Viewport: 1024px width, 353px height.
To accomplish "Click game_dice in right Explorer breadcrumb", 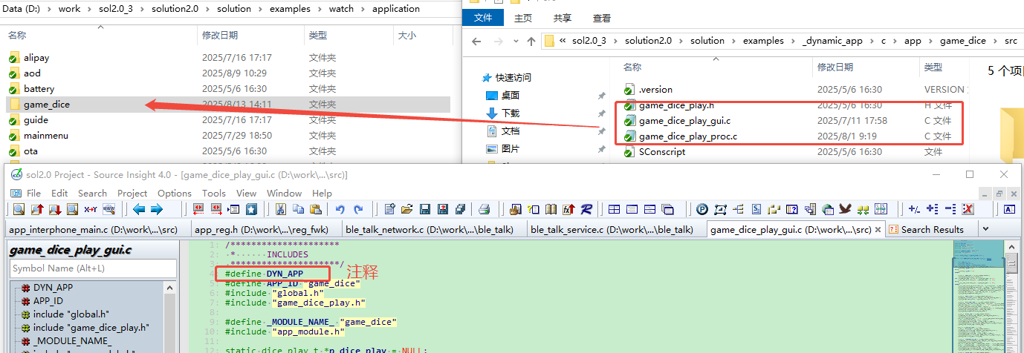I will pos(963,41).
